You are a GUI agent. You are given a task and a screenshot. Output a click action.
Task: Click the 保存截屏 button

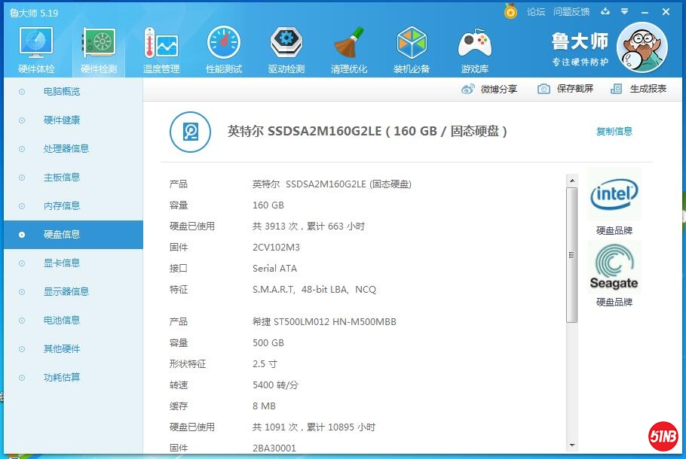coord(565,89)
